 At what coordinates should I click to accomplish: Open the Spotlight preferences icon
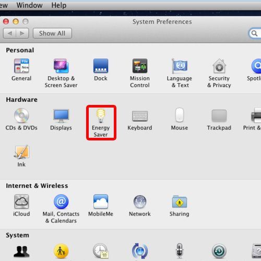click(256, 66)
